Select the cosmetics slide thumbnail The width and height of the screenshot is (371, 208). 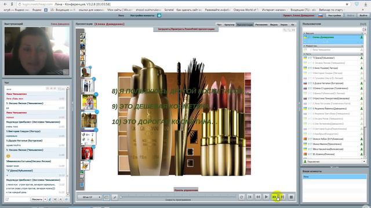point(89,120)
